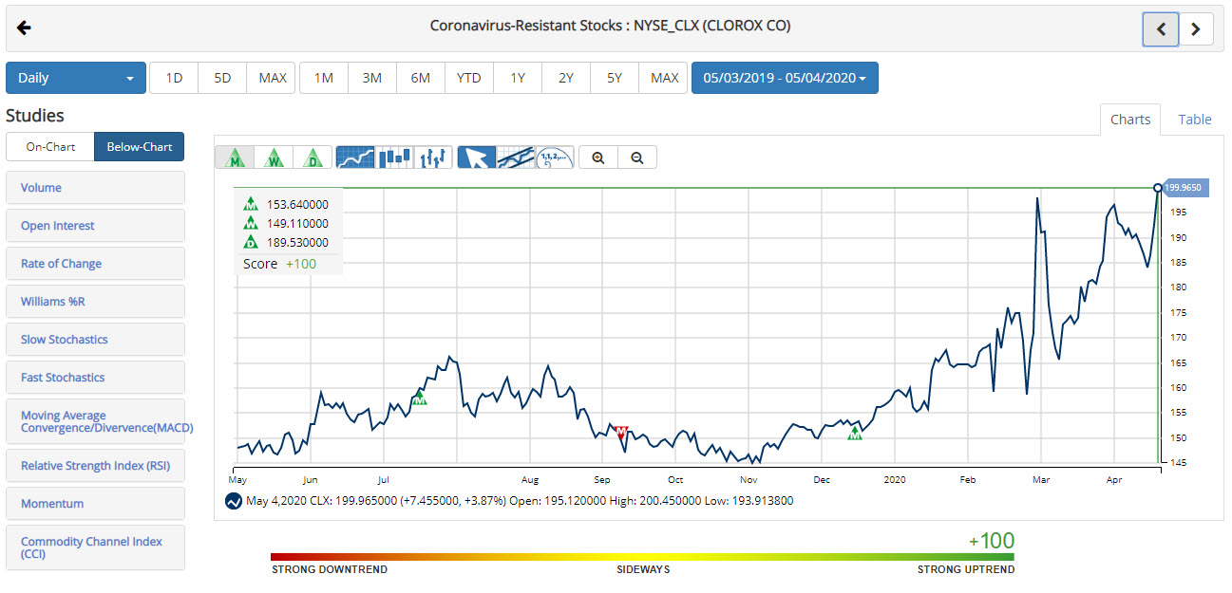This screenshot has width=1232, height=593.
Task: Zoom out of the chart
Action: (637, 158)
